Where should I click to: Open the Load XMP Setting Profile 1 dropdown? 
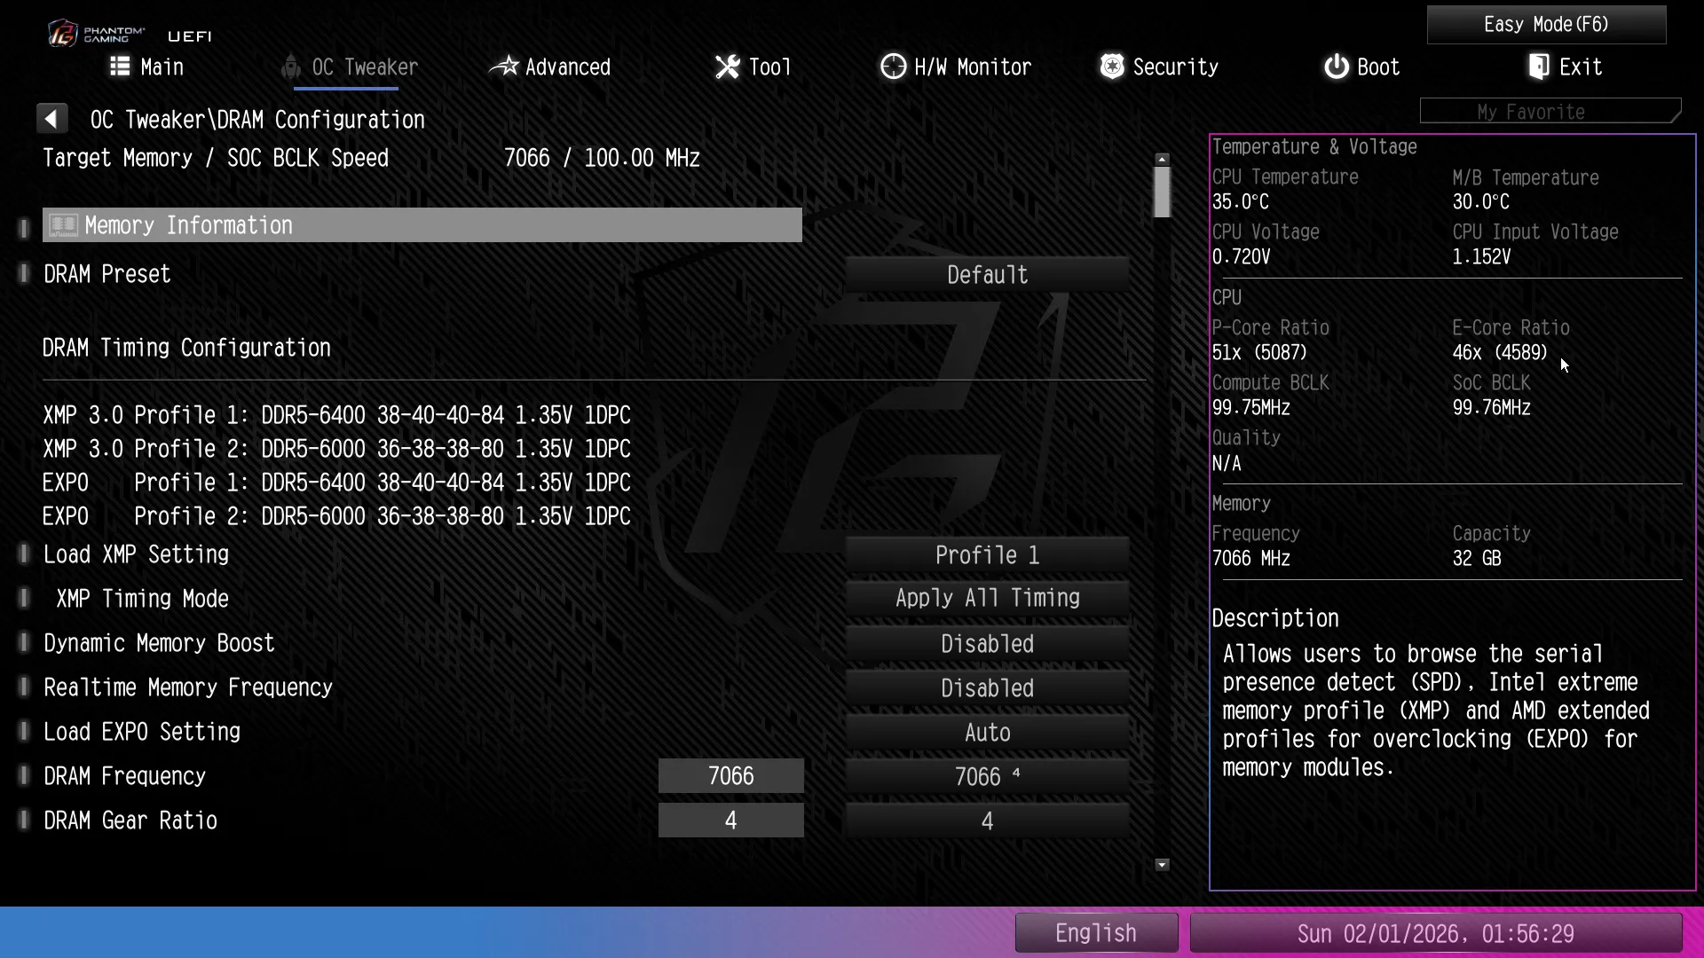(987, 555)
